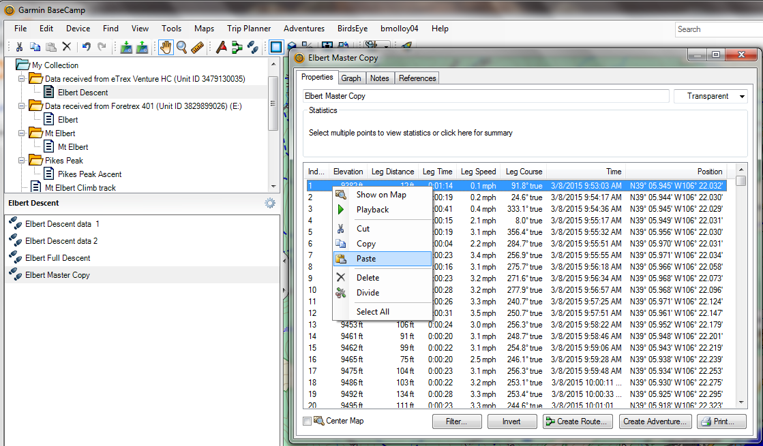The height and width of the screenshot is (446, 763).
Task: Click the footprint icon beside Elbert Full Descent
Action: 15,258
